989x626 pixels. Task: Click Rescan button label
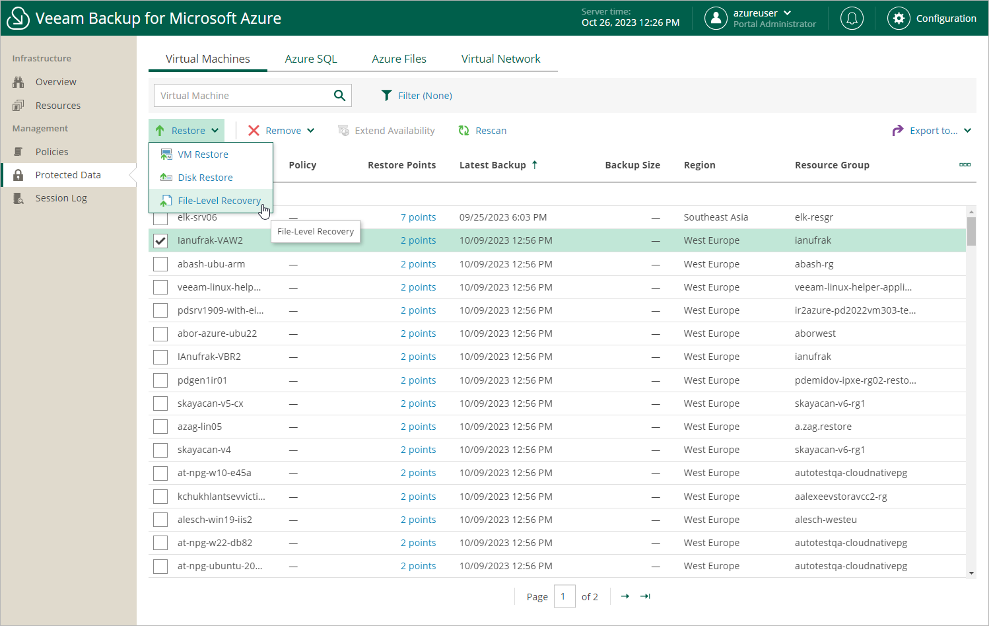(491, 131)
